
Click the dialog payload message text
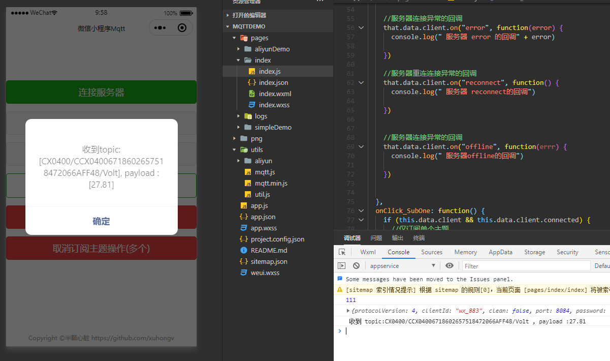(102, 167)
